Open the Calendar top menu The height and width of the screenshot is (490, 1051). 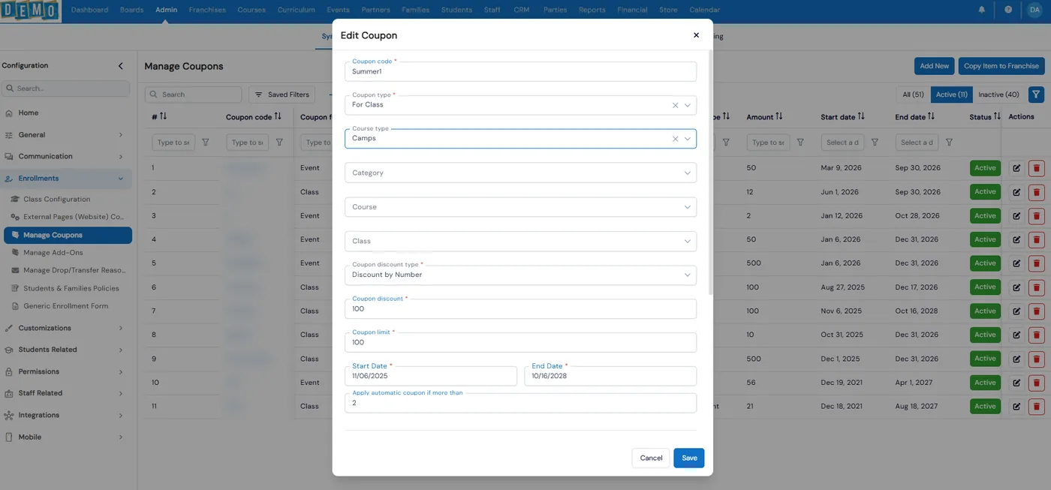point(704,10)
